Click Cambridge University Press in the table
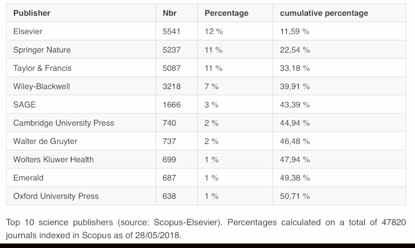This screenshot has width=415, height=248. [64, 123]
